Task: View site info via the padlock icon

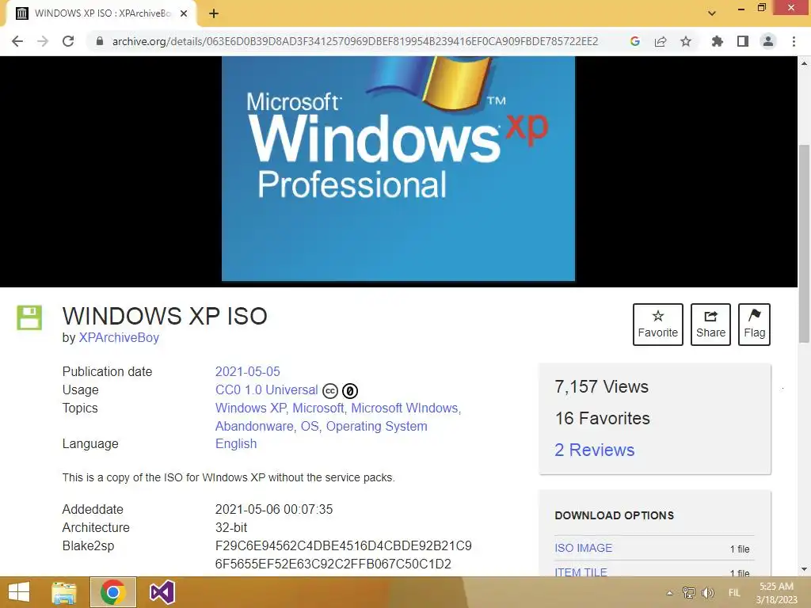Action: coord(100,41)
